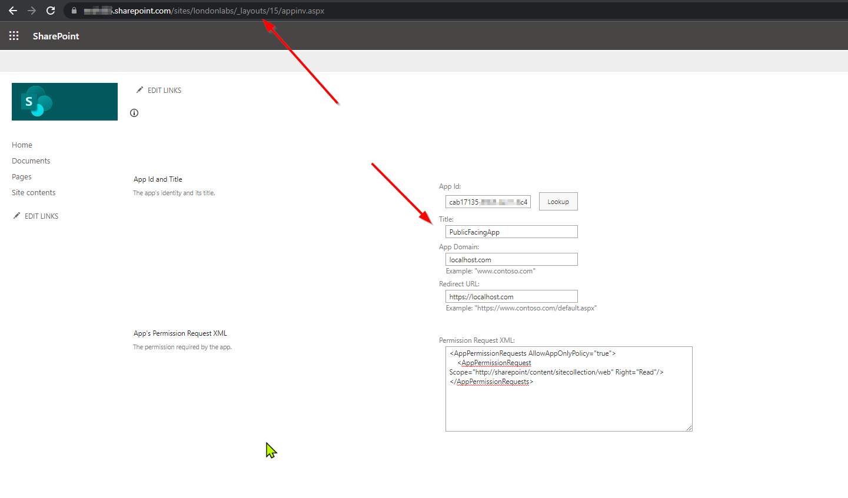Focus the Title field with PublicFacingApp
This screenshot has height=498, width=848.
[x=511, y=232]
